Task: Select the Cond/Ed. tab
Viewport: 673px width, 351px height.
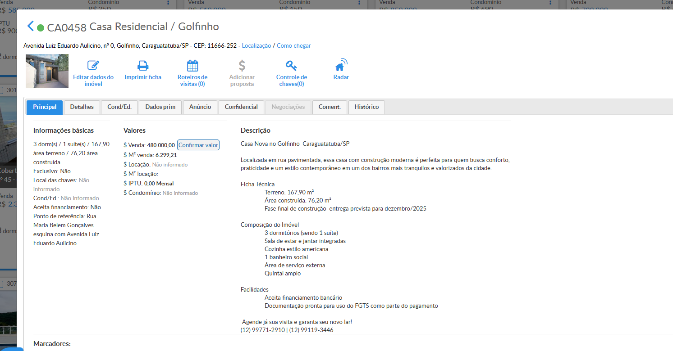Action: [119, 107]
